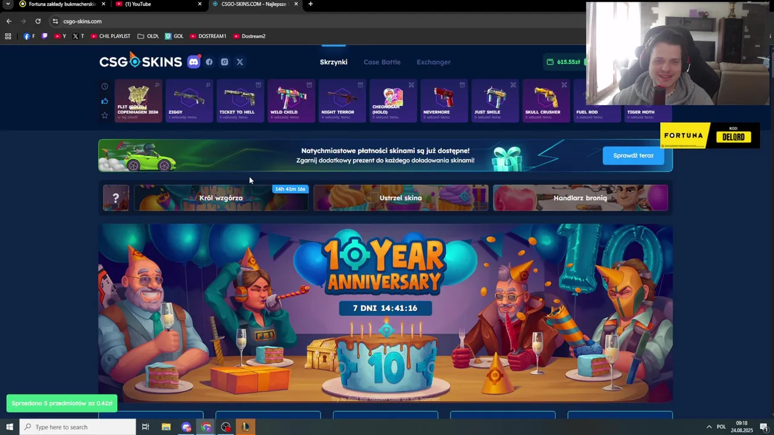Open the YouTube Y bookmark
This screenshot has width=774, height=435.
[x=60, y=36]
